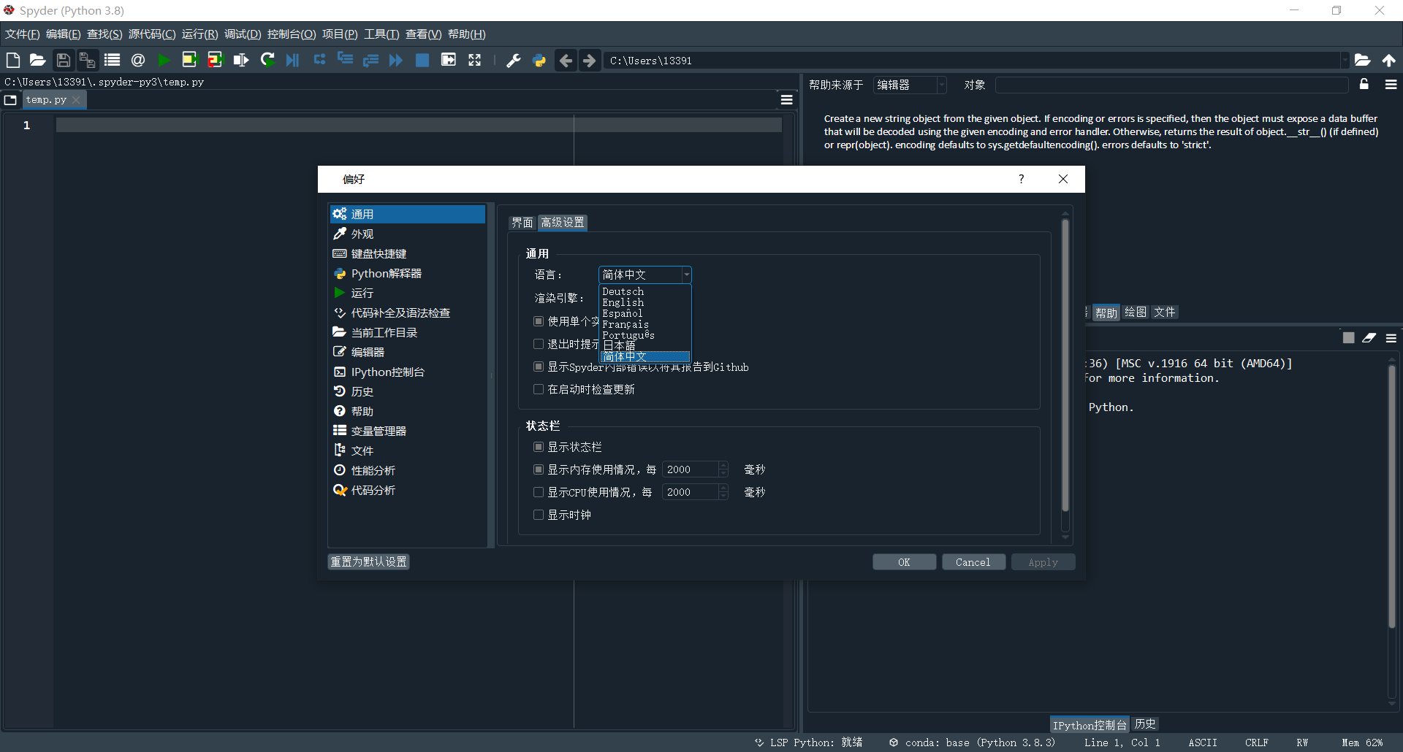1403x752 pixels.
Task: Save the current file
Action: pyautogui.click(x=64, y=60)
